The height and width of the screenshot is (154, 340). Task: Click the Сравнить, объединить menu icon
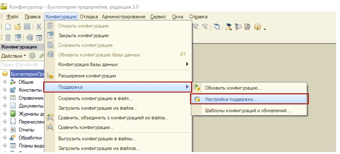[50, 118]
